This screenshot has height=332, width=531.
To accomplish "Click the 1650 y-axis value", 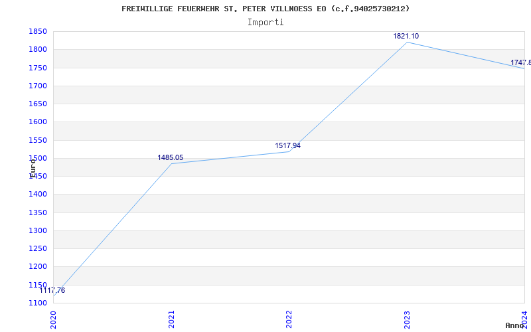I will pos(38,104).
